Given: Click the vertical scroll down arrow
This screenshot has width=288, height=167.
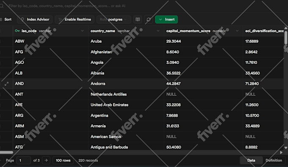Looking at the screenshot, I should [x=286, y=148].
